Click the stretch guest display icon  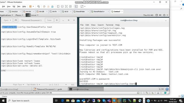82,7
